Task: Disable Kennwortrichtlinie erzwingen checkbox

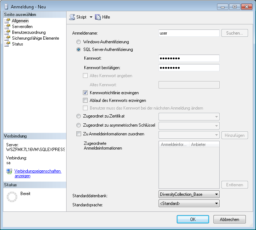Action: pyautogui.click(x=85, y=93)
